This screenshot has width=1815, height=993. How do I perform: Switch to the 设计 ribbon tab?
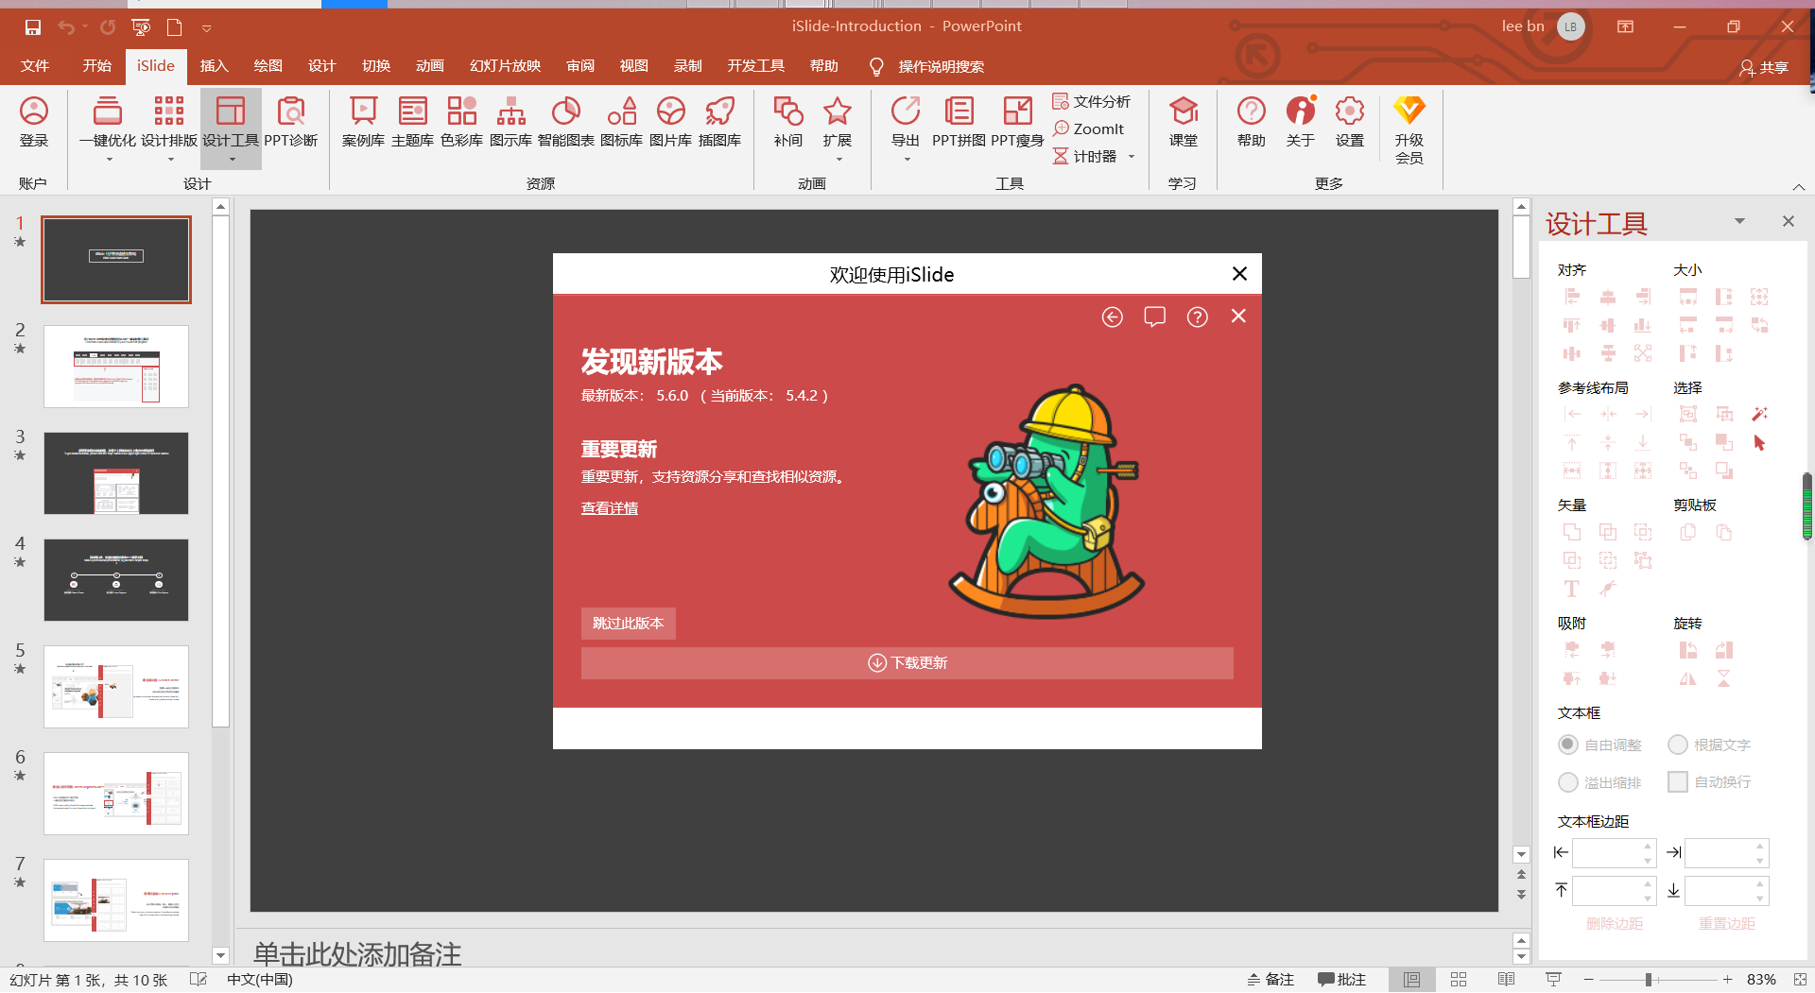click(x=321, y=66)
